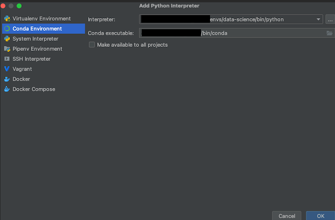Click the Conda Environment circle icon

(7, 29)
